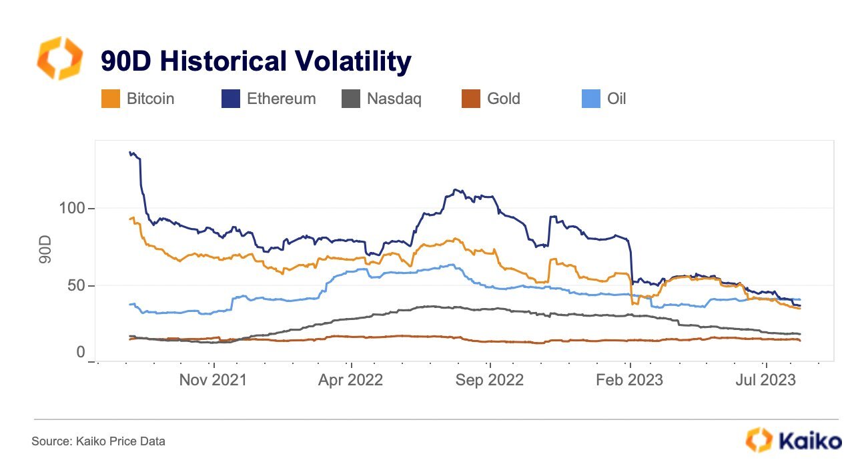Toggle the Gold series legend label

pyautogui.click(x=504, y=99)
